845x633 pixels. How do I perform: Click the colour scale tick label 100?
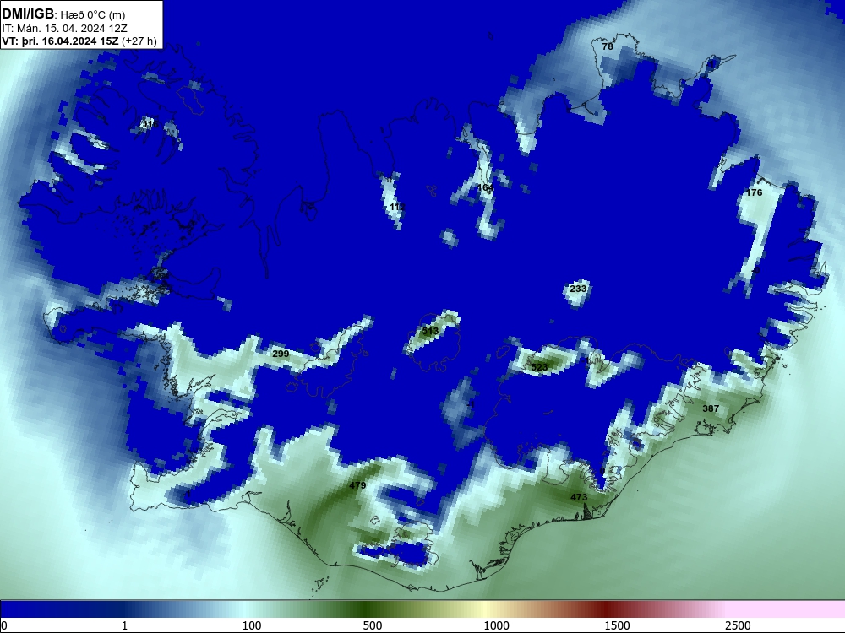pyautogui.click(x=252, y=625)
